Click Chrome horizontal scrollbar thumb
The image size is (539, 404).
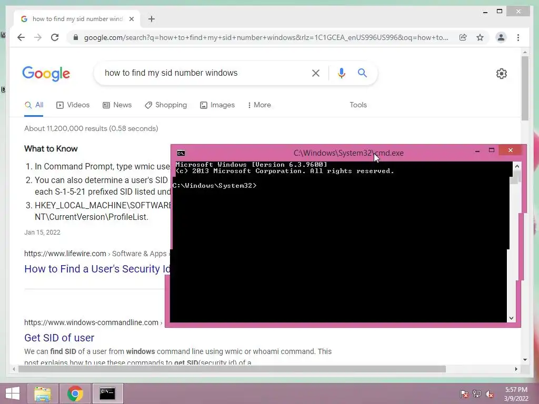pos(232,369)
